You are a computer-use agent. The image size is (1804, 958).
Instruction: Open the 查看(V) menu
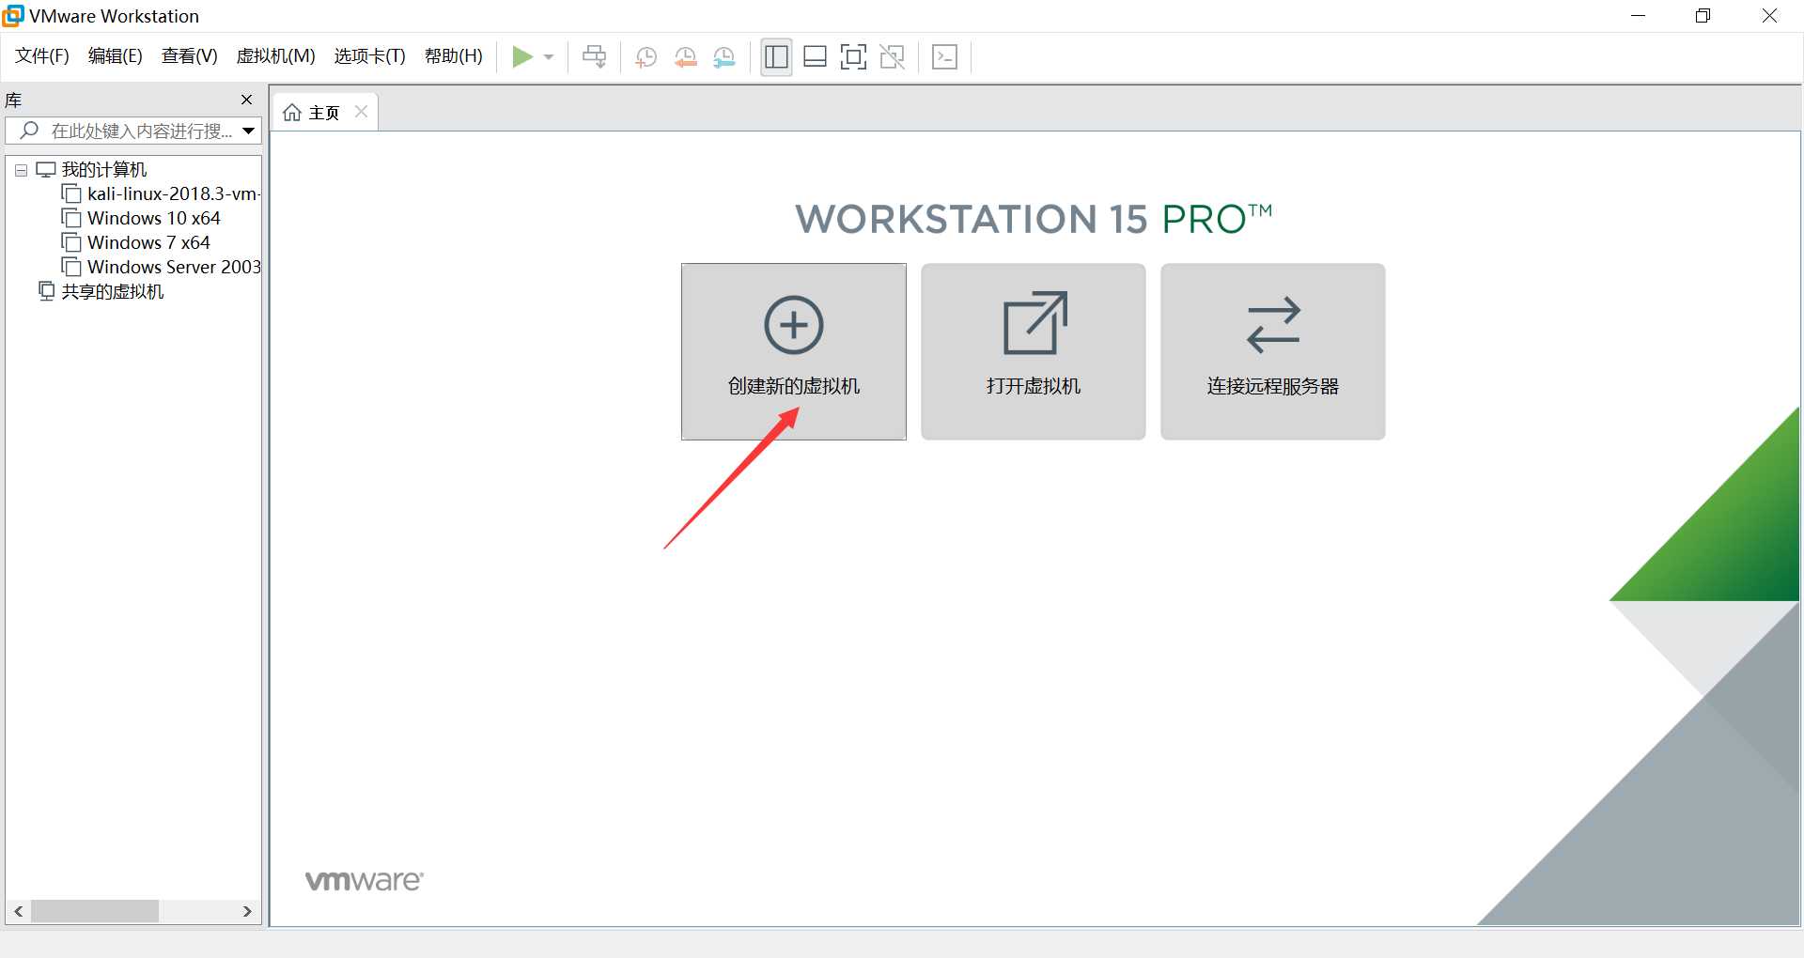click(189, 56)
